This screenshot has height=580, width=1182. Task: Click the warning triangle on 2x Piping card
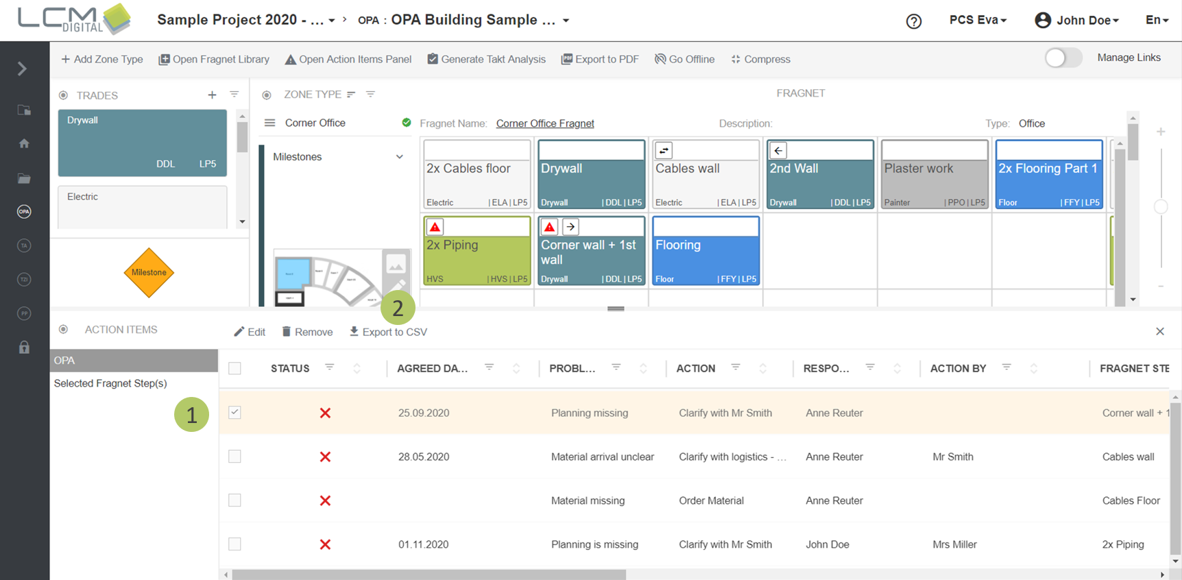(435, 227)
